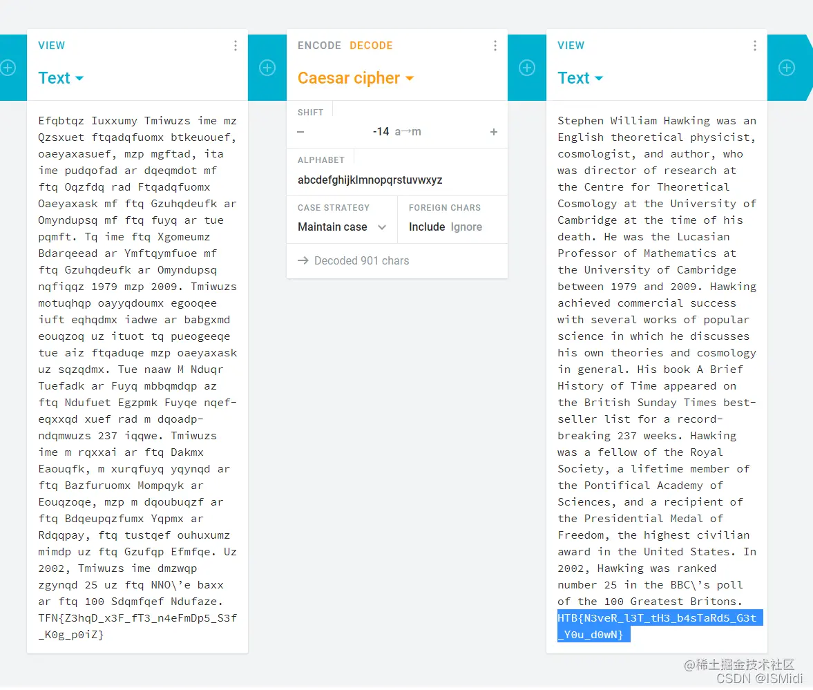This screenshot has width=813, height=690.
Task: Select Include foreign chars option
Action: pos(427,227)
